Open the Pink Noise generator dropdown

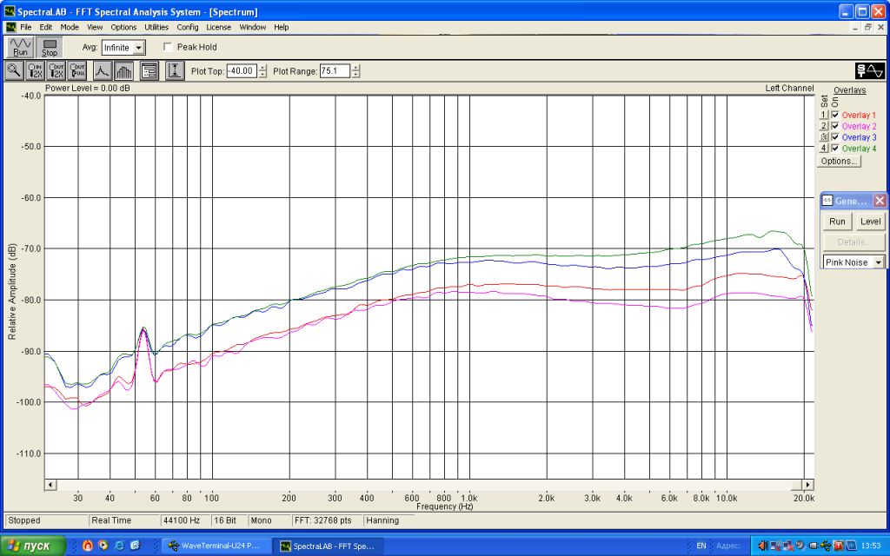click(879, 262)
